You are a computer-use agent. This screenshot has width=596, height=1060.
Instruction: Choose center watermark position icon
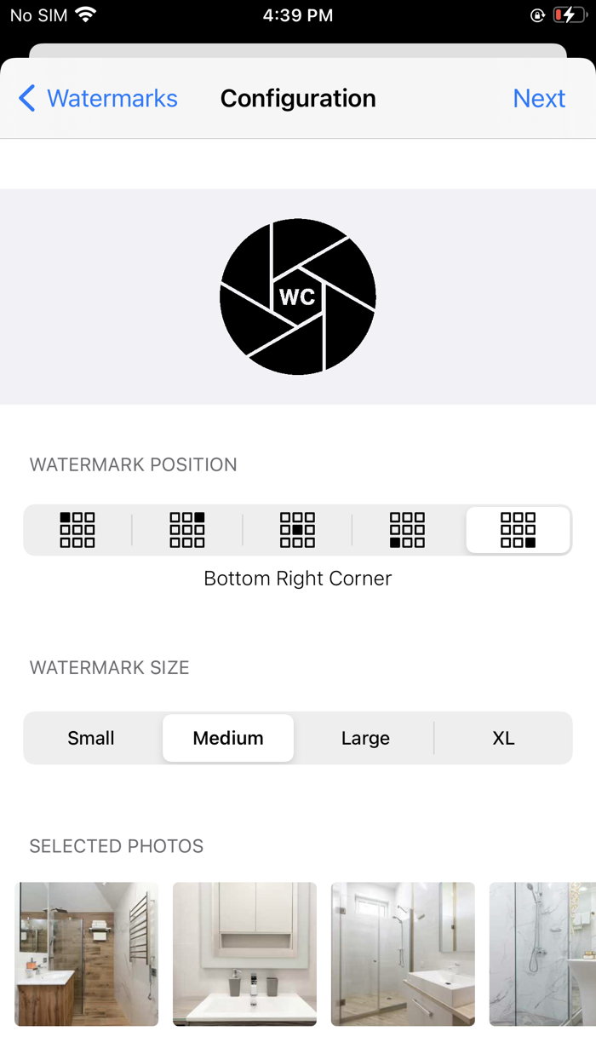click(x=297, y=530)
